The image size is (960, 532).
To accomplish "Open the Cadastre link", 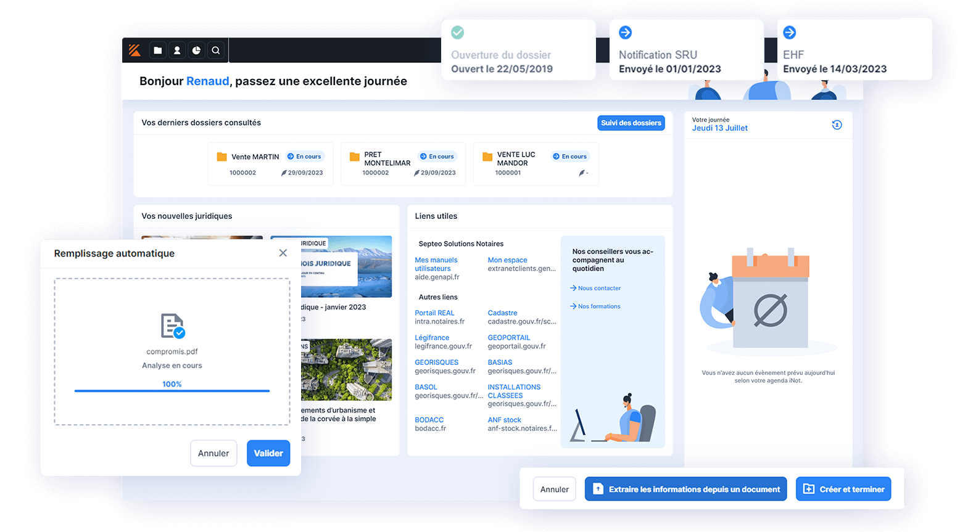I will [502, 313].
